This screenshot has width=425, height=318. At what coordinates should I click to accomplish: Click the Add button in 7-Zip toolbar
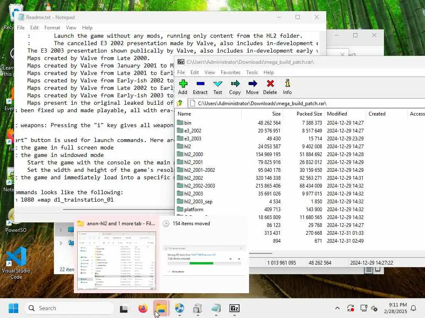click(x=183, y=87)
